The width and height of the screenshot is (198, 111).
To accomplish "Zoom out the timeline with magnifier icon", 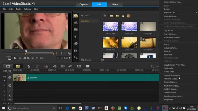I will 153,66.
